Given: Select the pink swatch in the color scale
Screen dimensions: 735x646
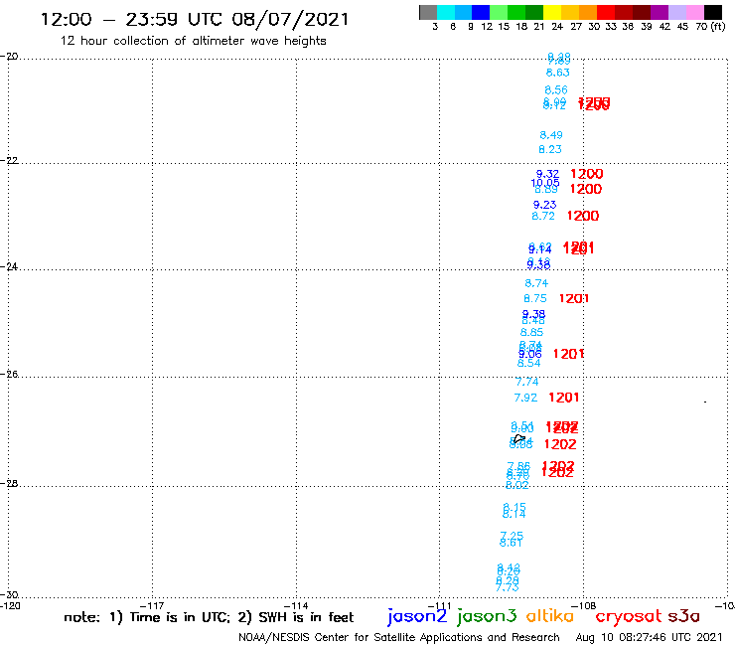Looking at the screenshot, I should click(695, 12).
